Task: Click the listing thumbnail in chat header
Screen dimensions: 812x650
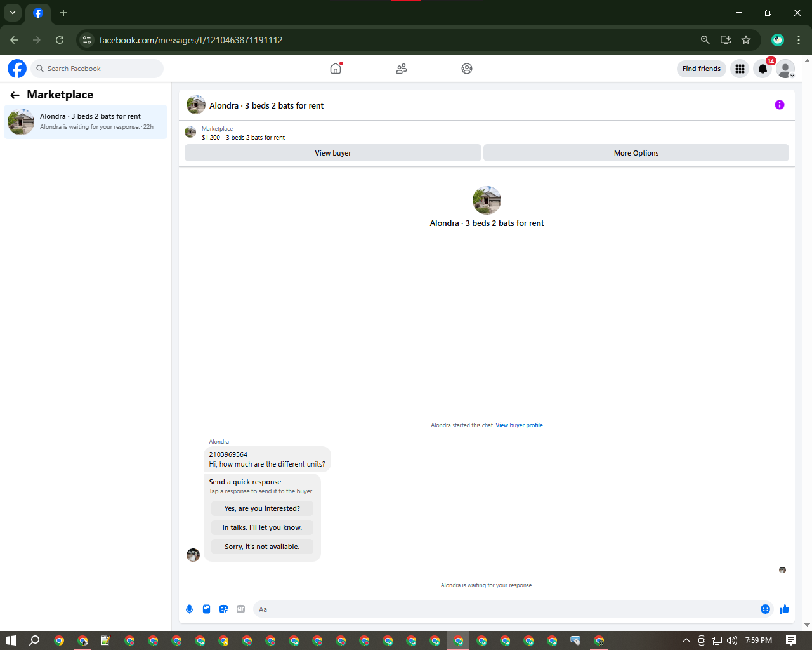Action: click(196, 105)
